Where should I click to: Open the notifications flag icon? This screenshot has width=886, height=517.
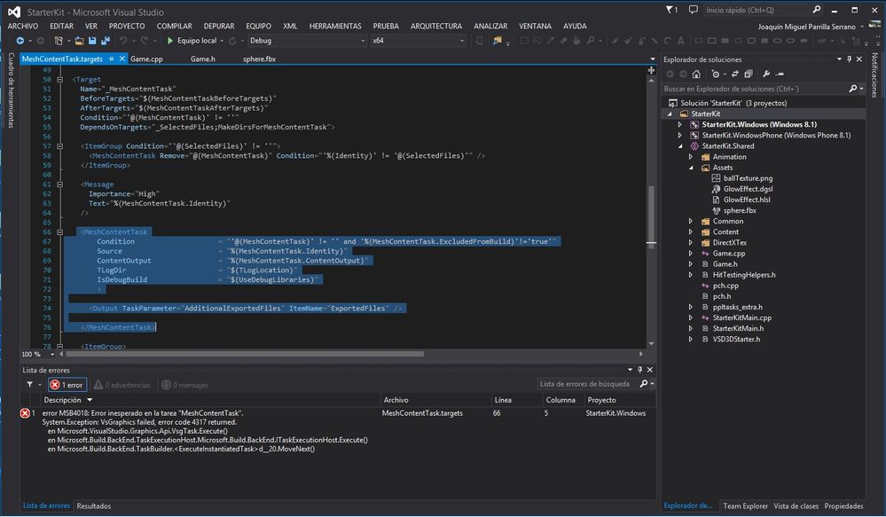tap(671, 10)
